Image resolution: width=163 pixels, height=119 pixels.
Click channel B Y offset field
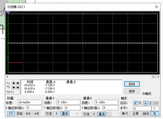pyautogui.click(x=110, y=108)
